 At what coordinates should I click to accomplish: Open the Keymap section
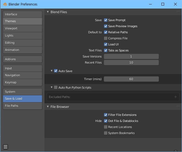coord(23,82)
